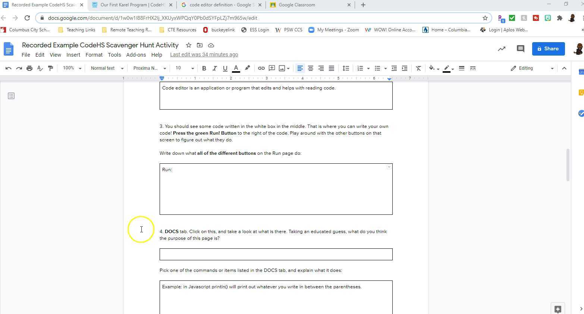The image size is (584, 314).
Task: Click the Share button
Action: point(548,48)
